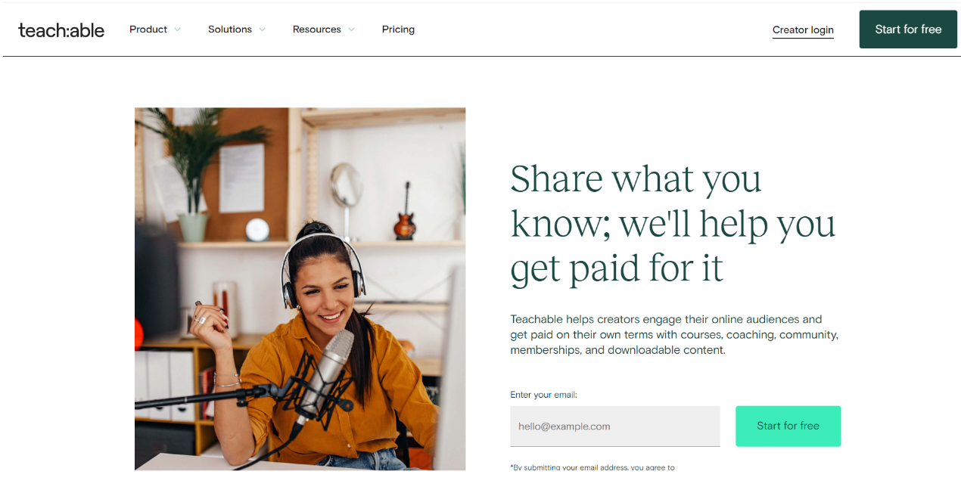
Task: Click the green Start for free button
Action: click(788, 426)
